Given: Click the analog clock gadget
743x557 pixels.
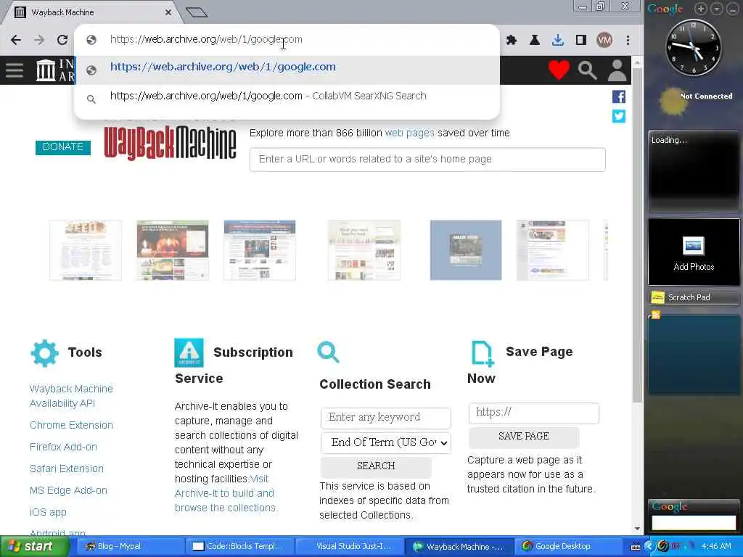Looking at the screenshot, I should [x=694, y=47].
